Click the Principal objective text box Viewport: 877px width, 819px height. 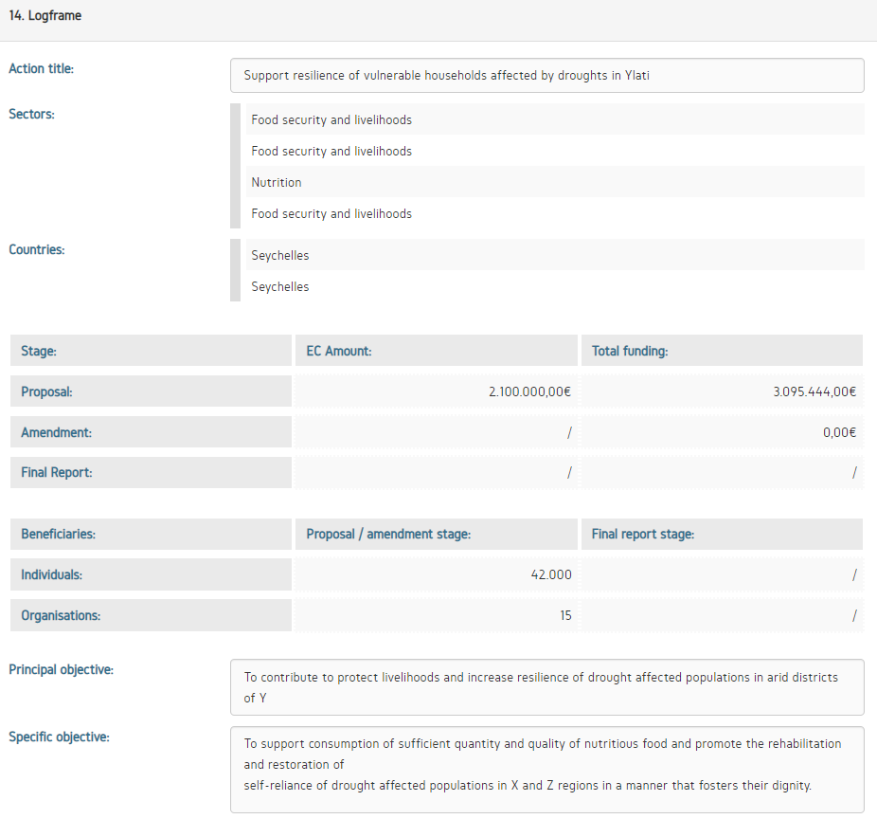click(x=546, y=687)
